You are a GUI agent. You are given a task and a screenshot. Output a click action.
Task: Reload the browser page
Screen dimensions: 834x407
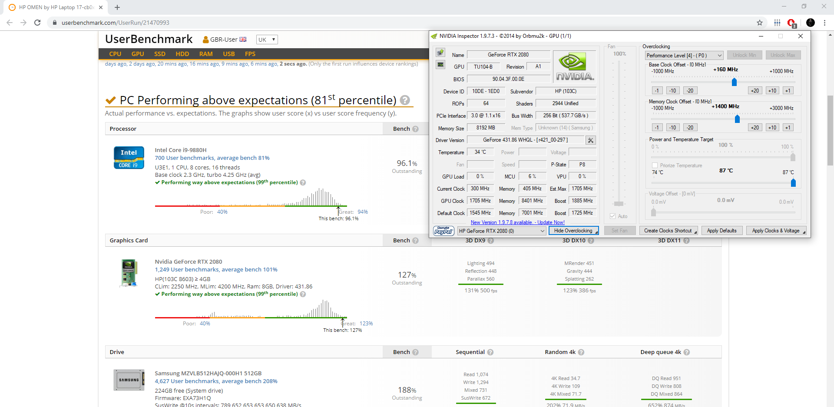(x=37, y=23)
